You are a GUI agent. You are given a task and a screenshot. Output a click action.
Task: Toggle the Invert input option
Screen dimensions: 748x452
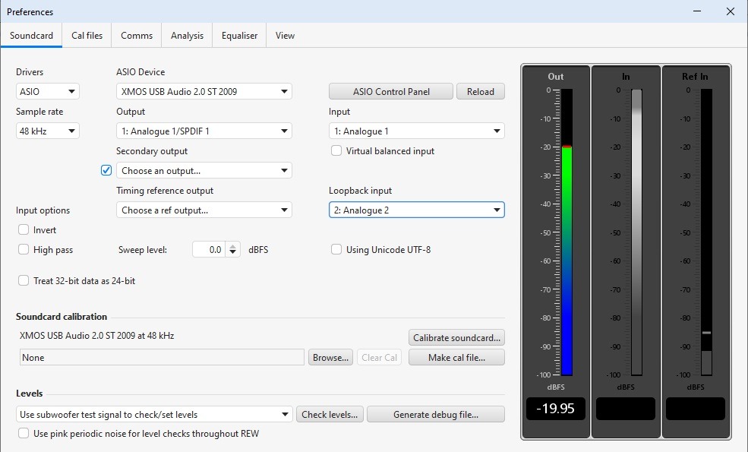pos(24,229)
